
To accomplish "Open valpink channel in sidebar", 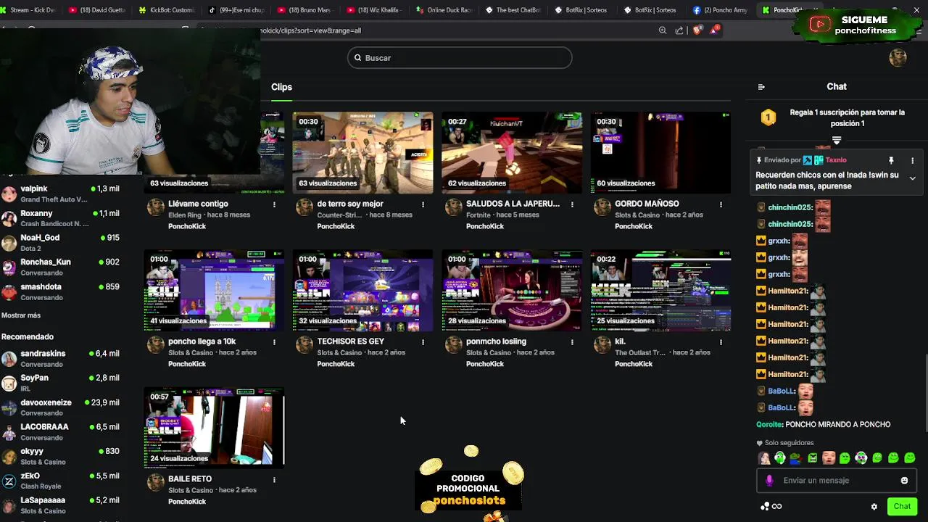I will [60, 194].
